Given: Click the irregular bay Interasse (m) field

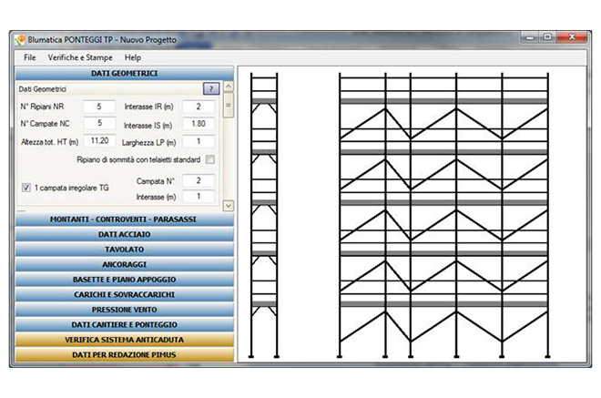Looking at the screenshot, I should tap(199, 197).
